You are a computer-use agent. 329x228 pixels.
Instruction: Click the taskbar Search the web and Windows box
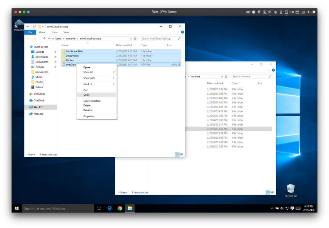click(x=58, y=208)
